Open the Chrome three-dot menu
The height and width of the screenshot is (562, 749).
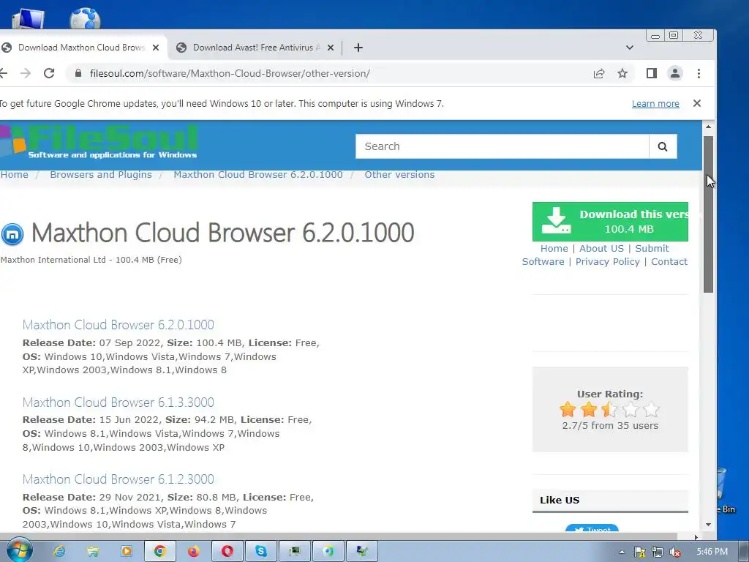click(699, 73)
